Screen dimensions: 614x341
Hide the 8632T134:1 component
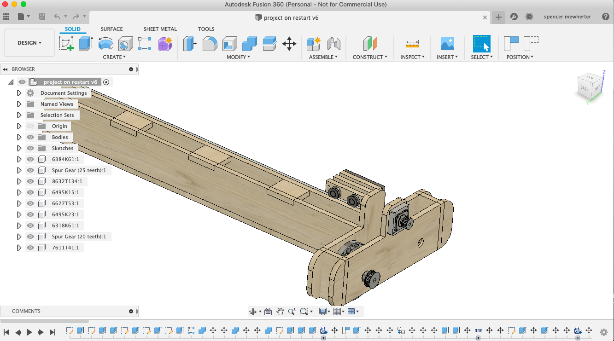(30, 181)
